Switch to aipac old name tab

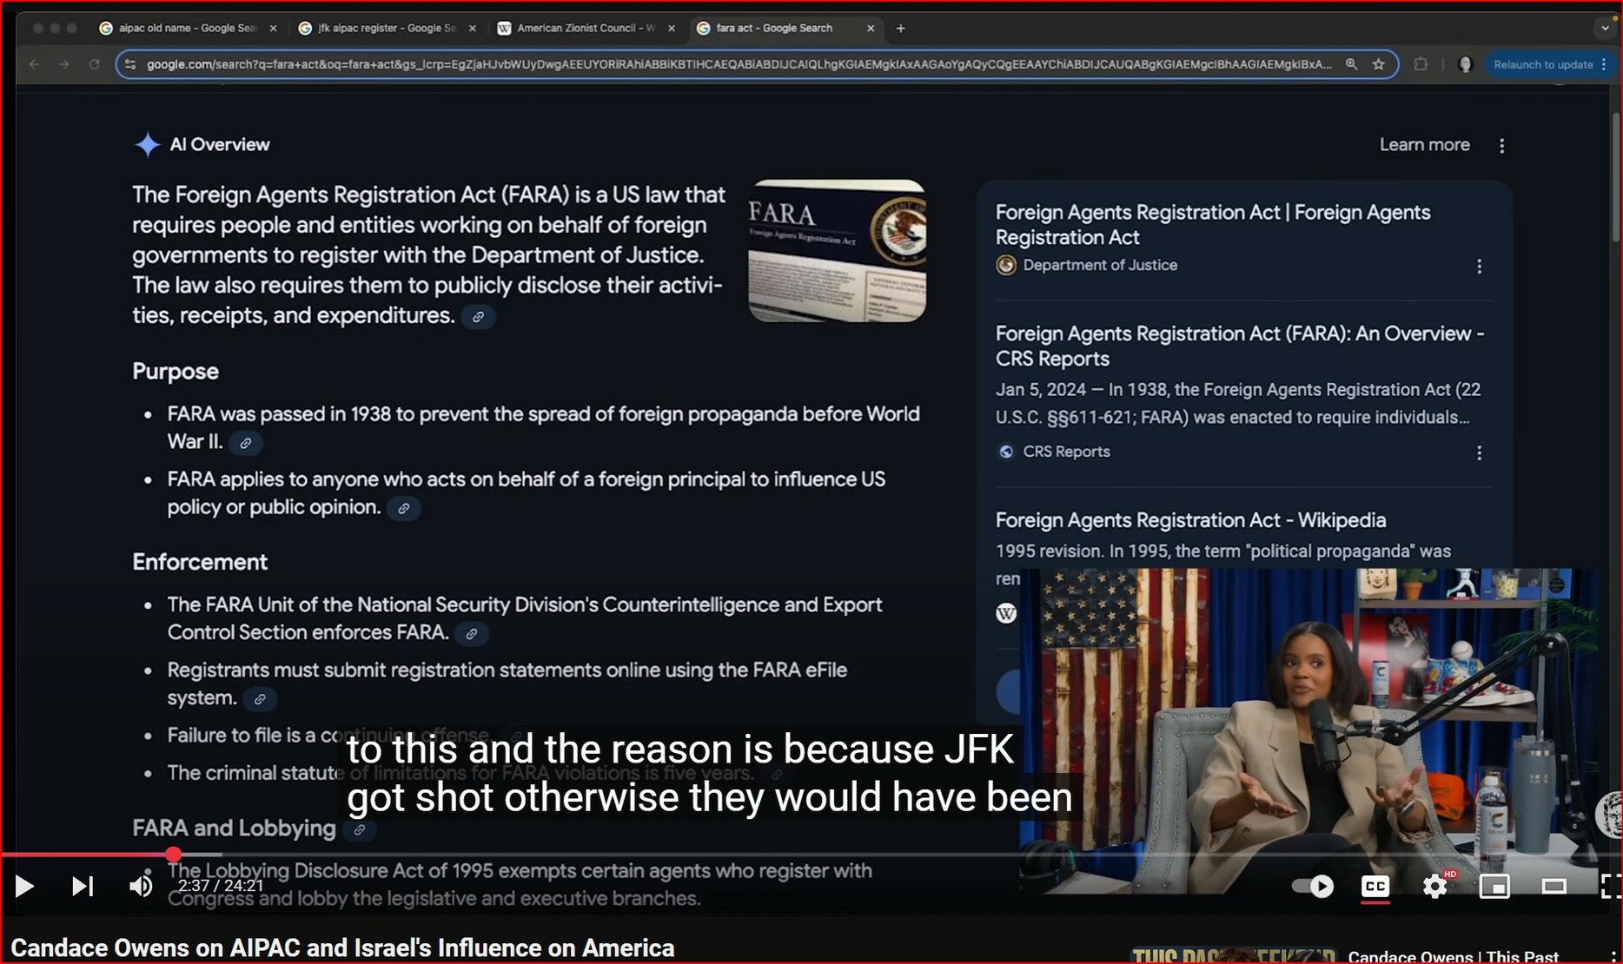click(x=187, y=28)
